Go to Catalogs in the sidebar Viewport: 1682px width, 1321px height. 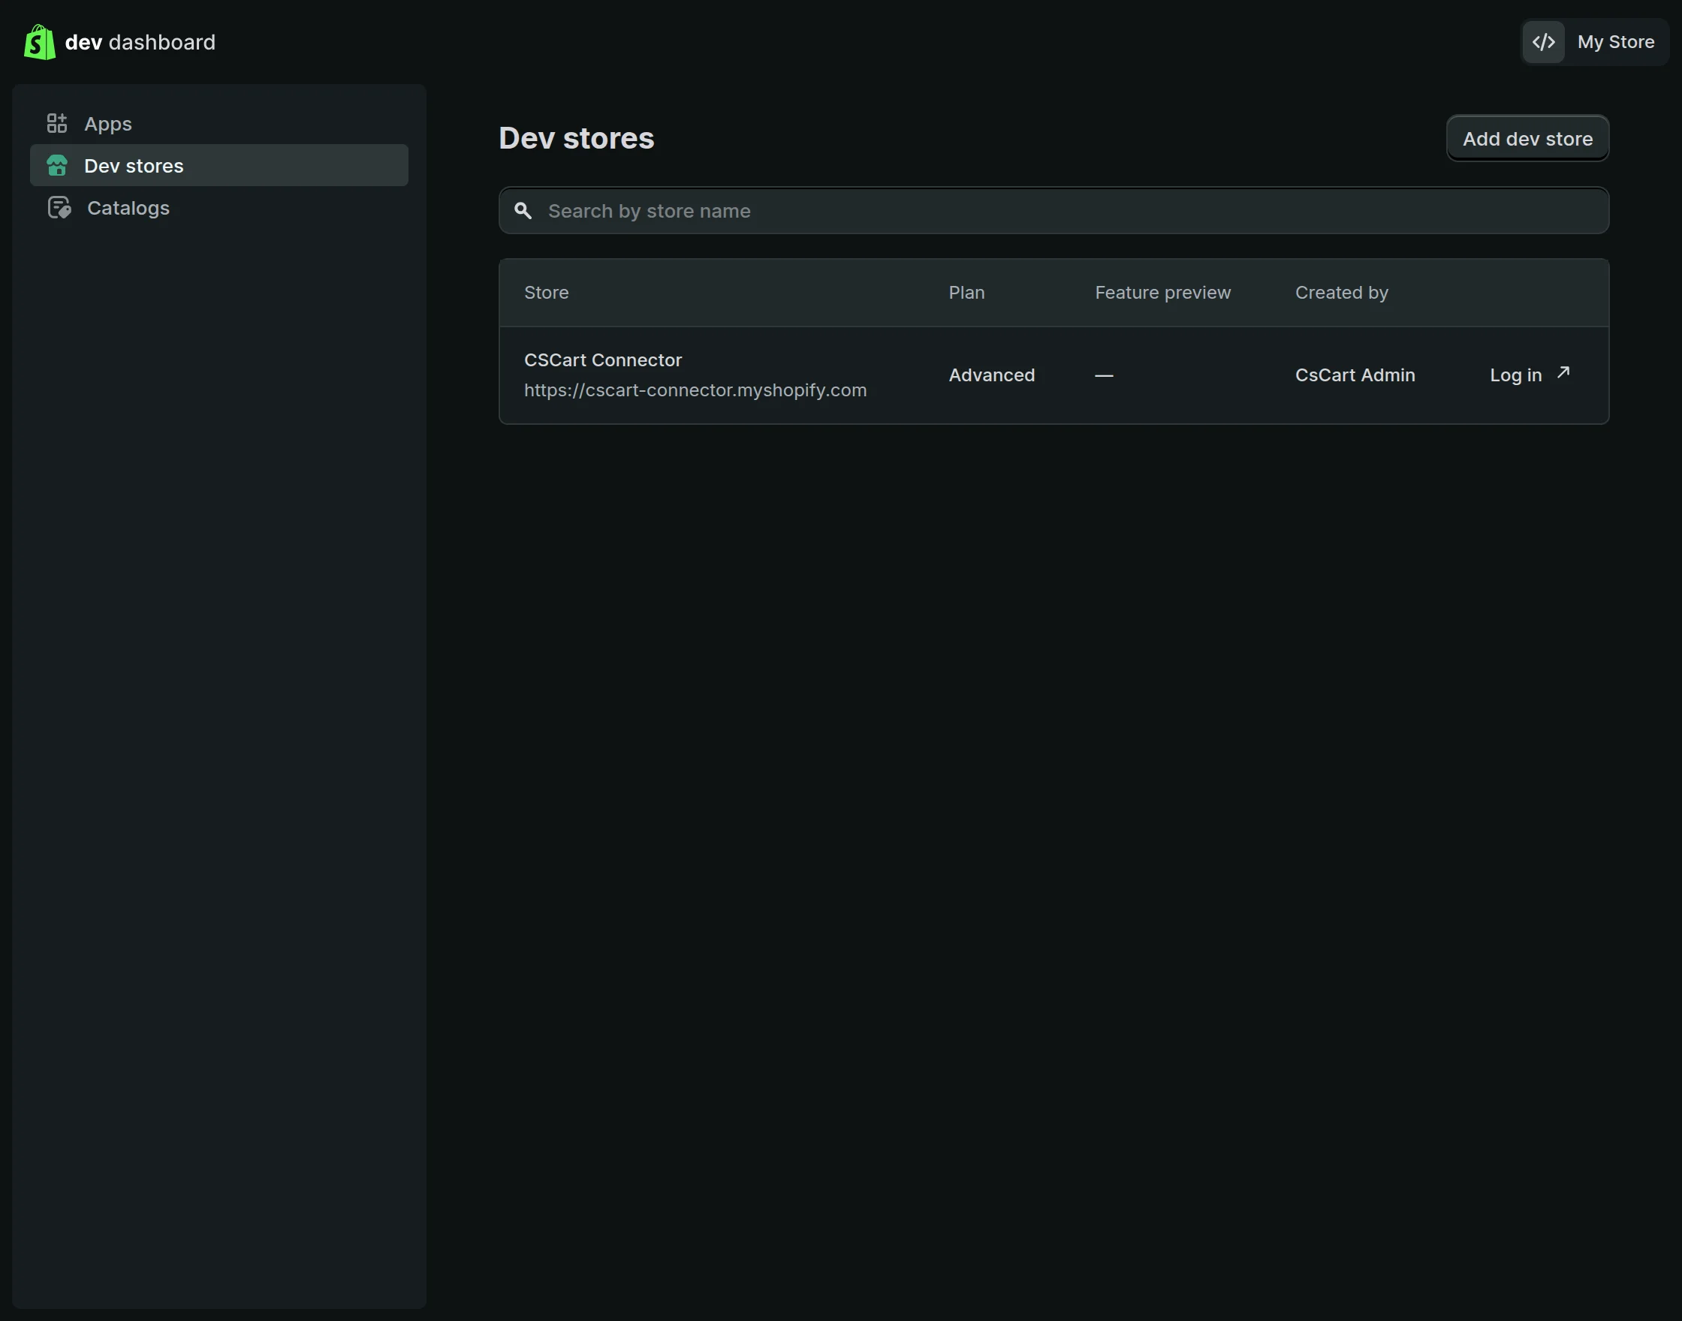[x=128, y=208]
